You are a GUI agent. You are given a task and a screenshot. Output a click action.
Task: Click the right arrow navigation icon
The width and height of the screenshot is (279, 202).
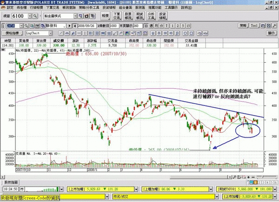coord(171,33)
